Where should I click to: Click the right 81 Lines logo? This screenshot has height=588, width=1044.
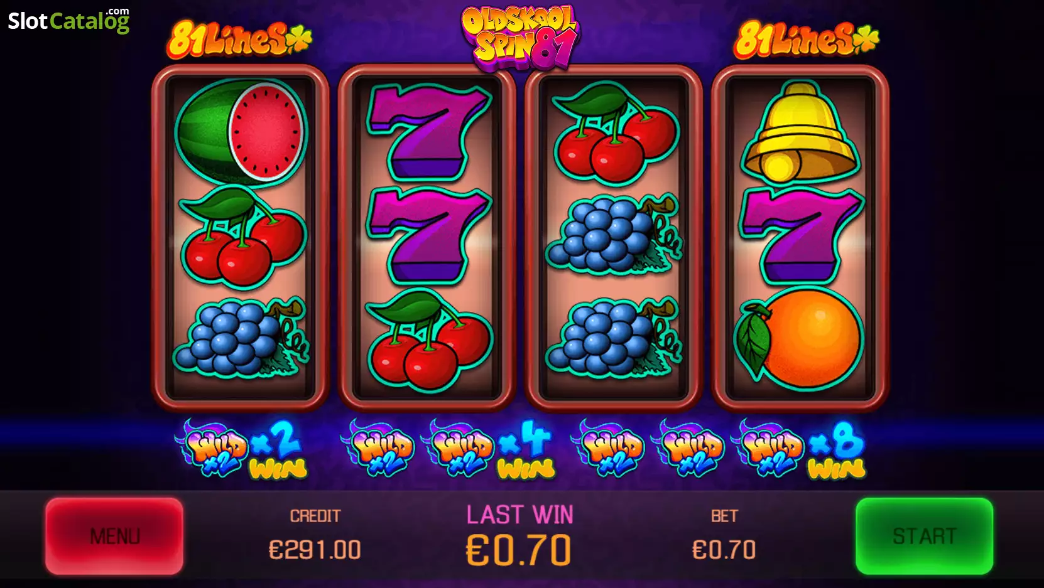[x=807, y=39]
